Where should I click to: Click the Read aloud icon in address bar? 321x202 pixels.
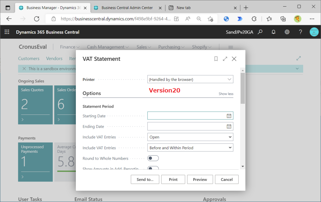tap(188, 19)
